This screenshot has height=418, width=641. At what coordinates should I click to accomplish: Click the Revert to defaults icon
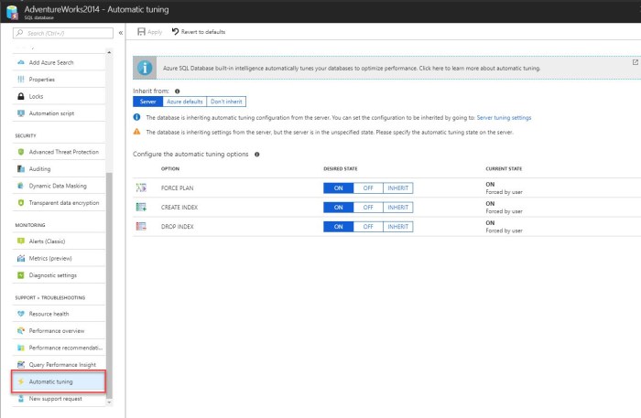click(x=175, y=32)
